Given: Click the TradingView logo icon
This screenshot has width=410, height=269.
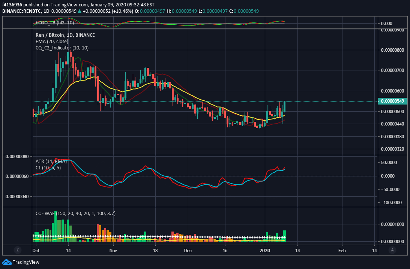Looking at the screenshot, I should pos(7,262).
